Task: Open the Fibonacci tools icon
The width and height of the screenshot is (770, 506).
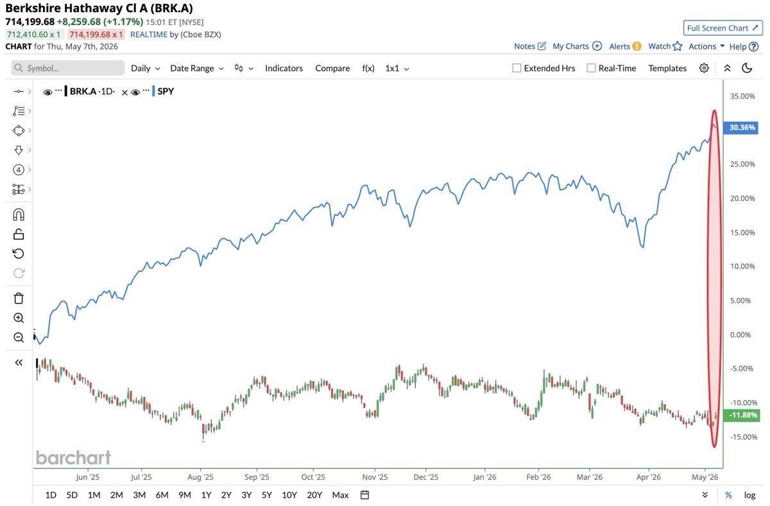Action: pyautogui.click(x=18, y=111)
